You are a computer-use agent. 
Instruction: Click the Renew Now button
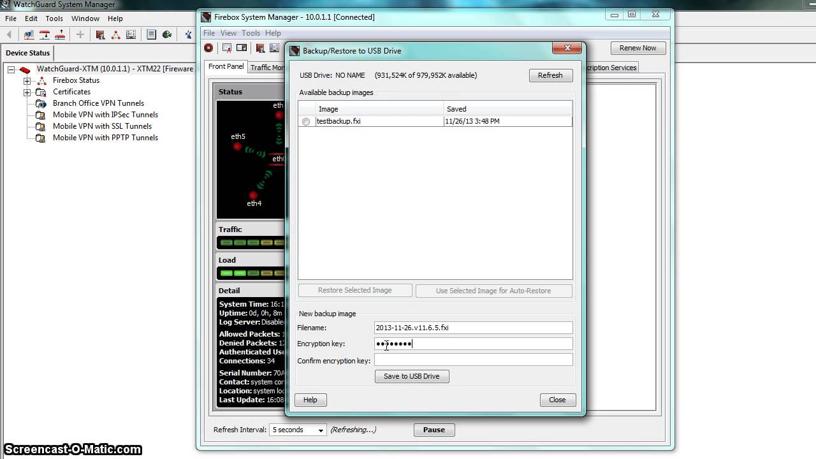click(637, 48)
